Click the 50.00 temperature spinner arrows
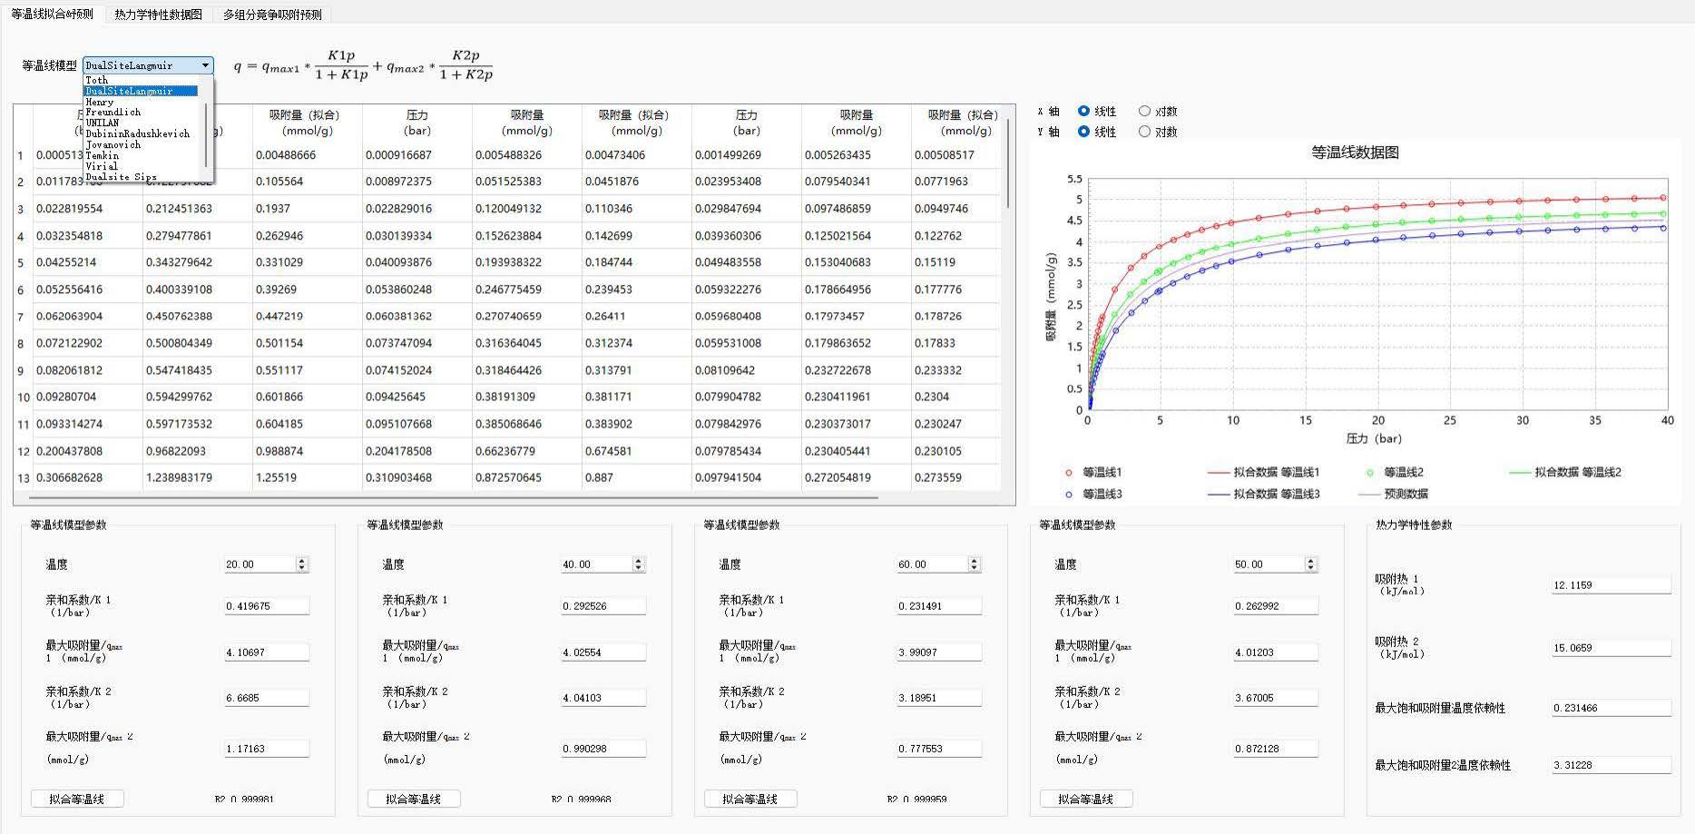1695x834 pixels. click(1310, 564)
